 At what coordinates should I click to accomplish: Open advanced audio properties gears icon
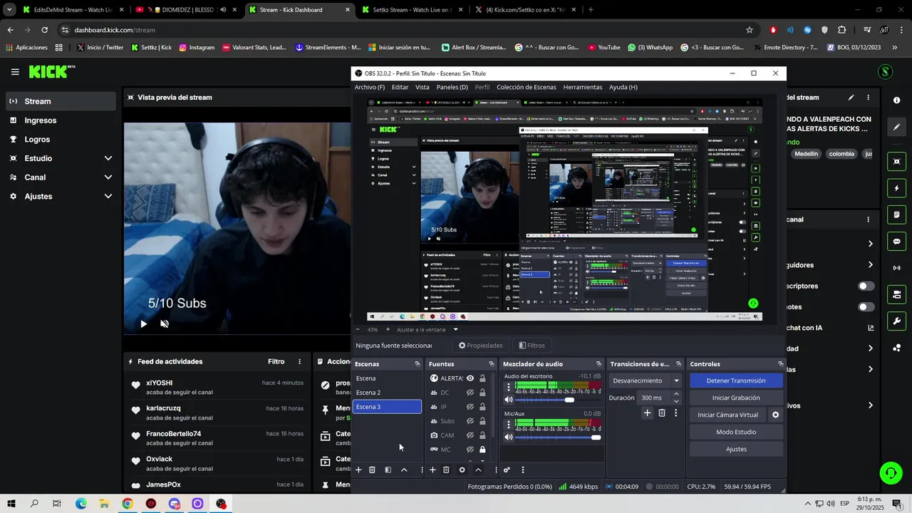[507, 470]
